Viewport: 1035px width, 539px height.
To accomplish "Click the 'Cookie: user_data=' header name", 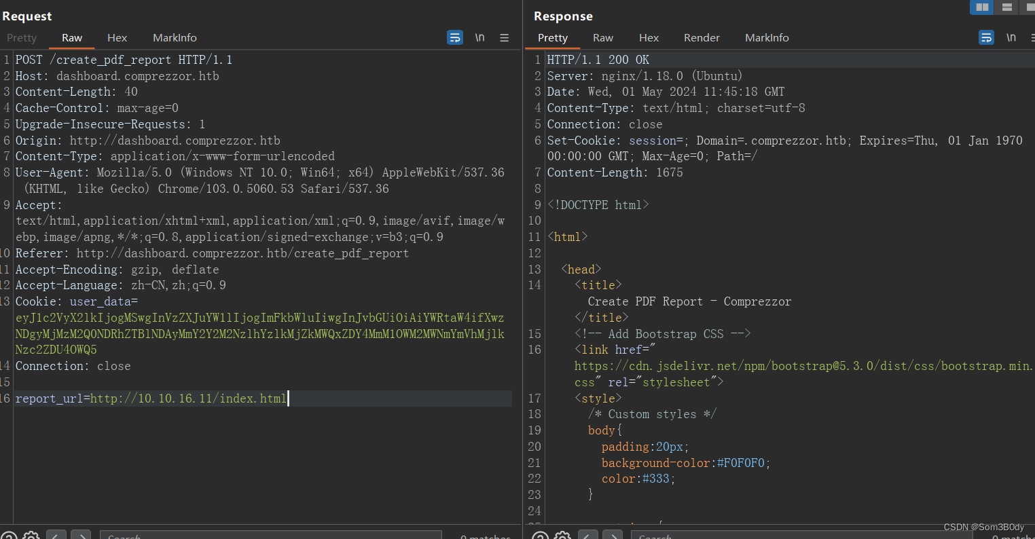I will tap(76, 301).
